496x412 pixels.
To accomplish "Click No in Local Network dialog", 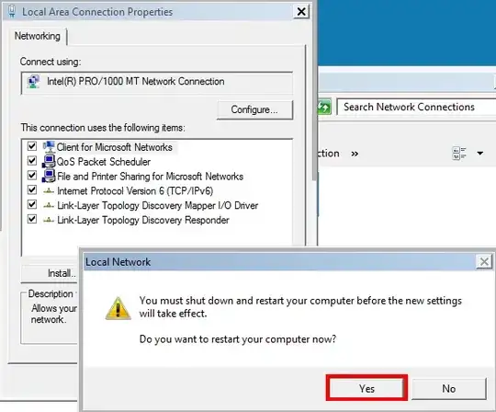I will (449, 388).
